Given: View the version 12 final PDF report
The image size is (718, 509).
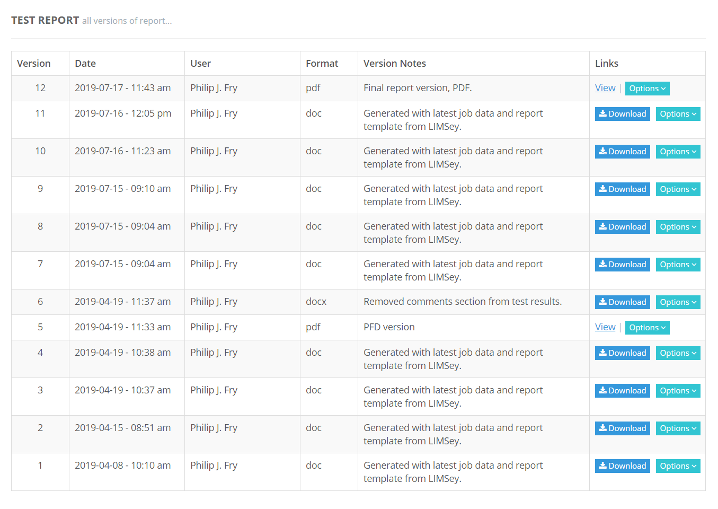Looking at the screenshot, I should (x=605, y=88).
